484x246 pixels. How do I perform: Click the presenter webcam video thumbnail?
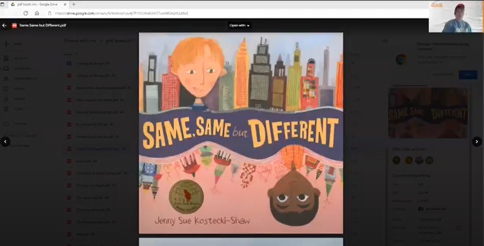tap(456, 16)
